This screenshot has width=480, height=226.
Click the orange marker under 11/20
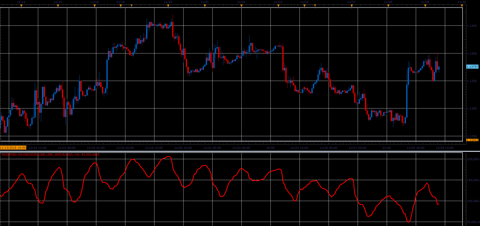click(168, 6)
